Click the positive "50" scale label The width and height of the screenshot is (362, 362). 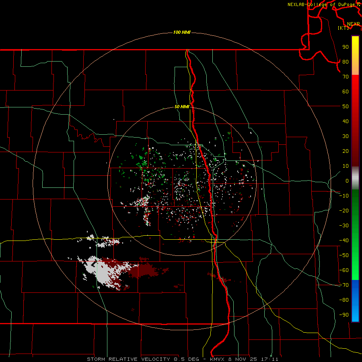(x=346, y=107)
